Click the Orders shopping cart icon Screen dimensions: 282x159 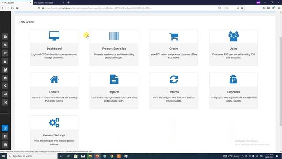(x=174, y=36)
